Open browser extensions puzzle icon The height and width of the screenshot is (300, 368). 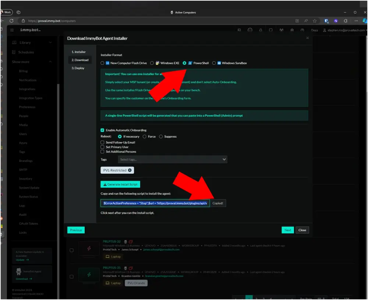point(346,21)
